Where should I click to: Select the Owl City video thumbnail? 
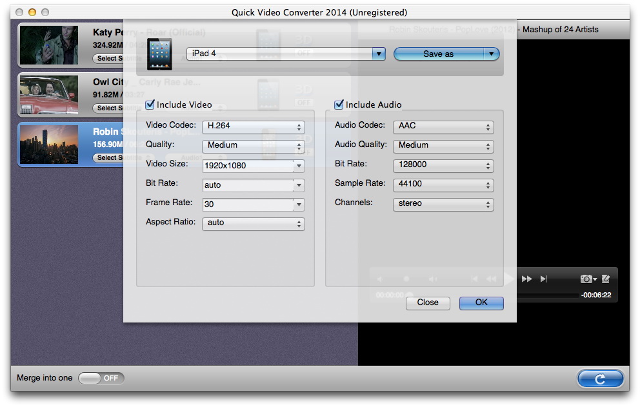(49, 95)
